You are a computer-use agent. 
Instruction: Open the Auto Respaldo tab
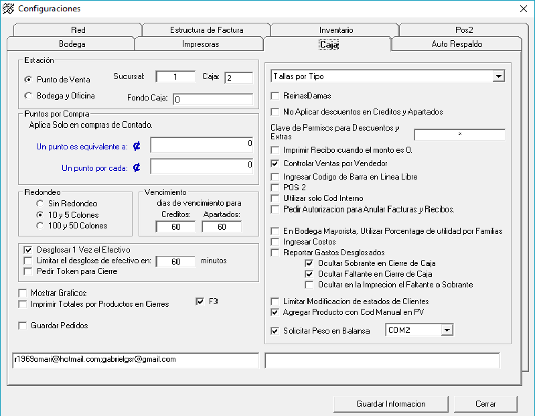point(456,44)
